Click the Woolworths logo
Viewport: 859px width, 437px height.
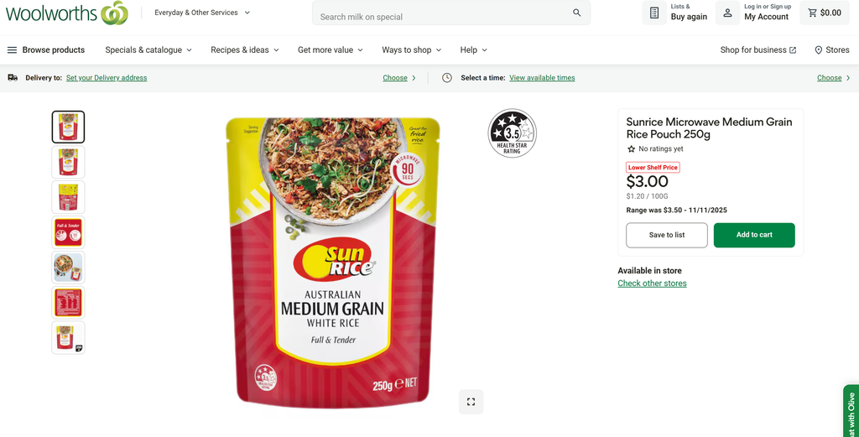click(67, 13)
